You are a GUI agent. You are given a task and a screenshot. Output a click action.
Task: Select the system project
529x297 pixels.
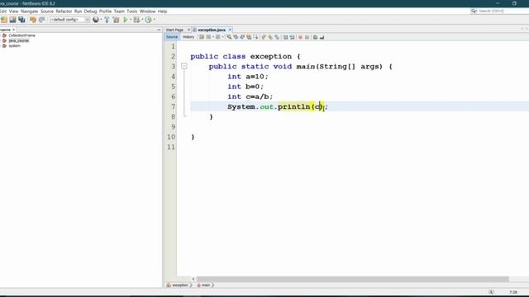point(14,46)
